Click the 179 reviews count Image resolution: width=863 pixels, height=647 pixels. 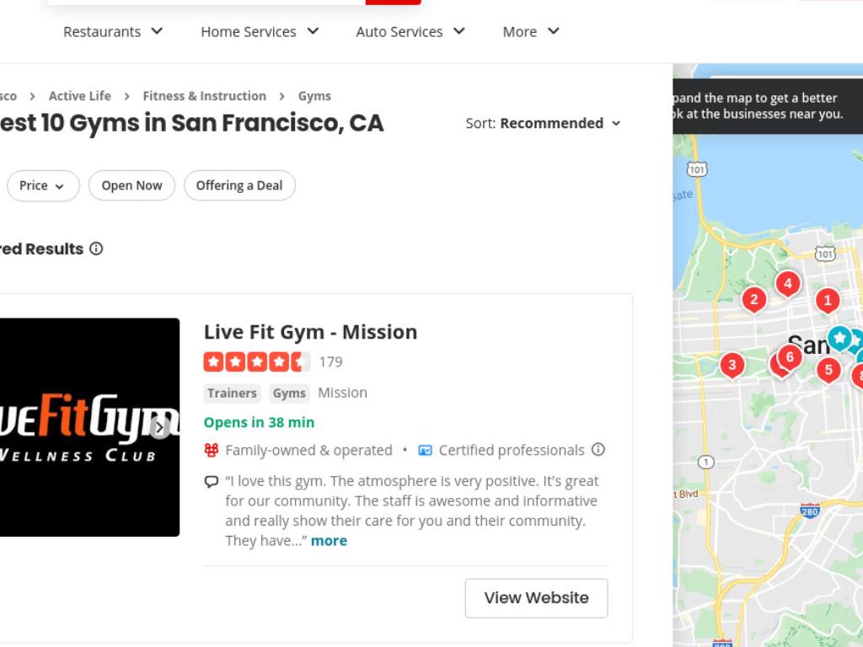tap(330, 361)
